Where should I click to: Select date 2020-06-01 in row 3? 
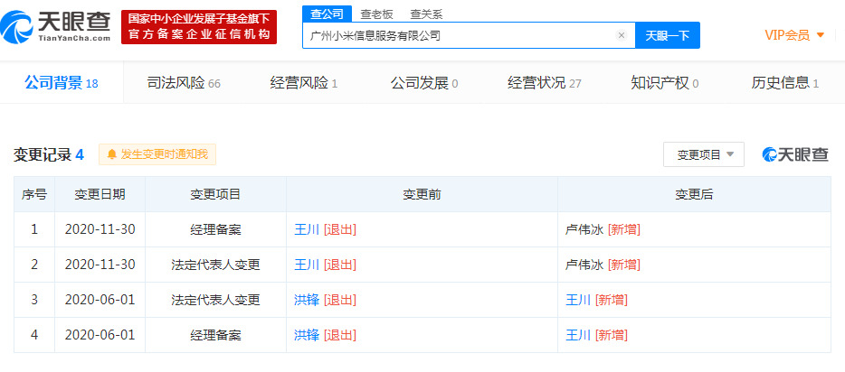[100, 300]
